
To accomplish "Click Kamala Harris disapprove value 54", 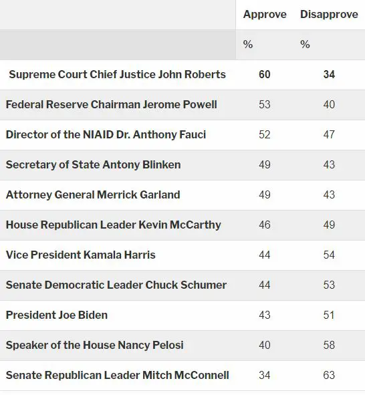I will click(329, 255).
